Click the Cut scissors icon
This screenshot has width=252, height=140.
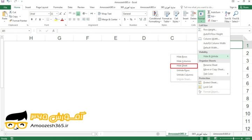coord(10,12)
